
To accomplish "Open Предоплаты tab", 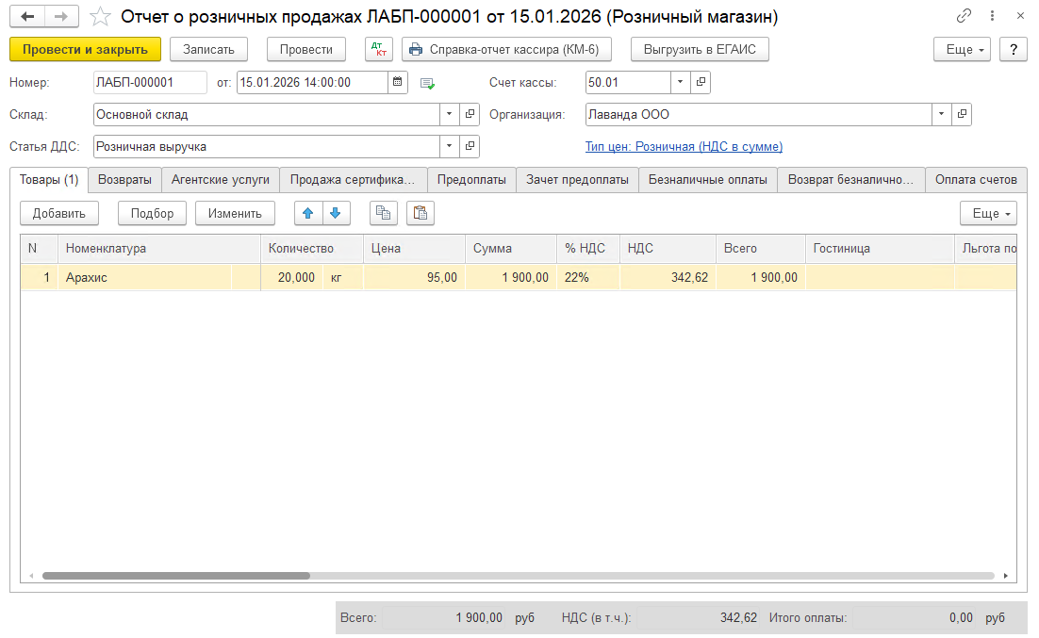I will coord(471,180).
